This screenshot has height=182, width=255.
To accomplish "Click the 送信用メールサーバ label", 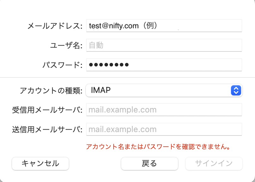I will click(47, 130).
